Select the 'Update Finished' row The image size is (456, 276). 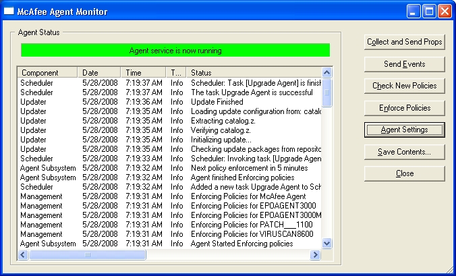click(x=169, y=102)
